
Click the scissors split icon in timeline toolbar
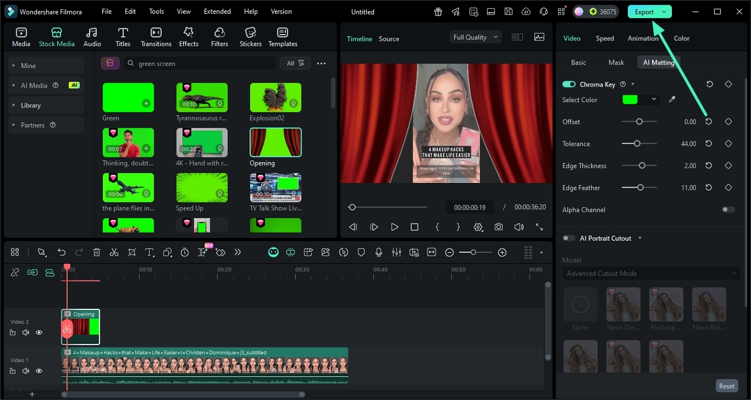(x=114, y=252)
